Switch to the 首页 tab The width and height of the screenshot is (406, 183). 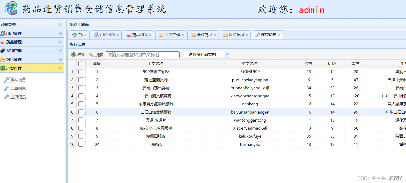coord(79,35)
